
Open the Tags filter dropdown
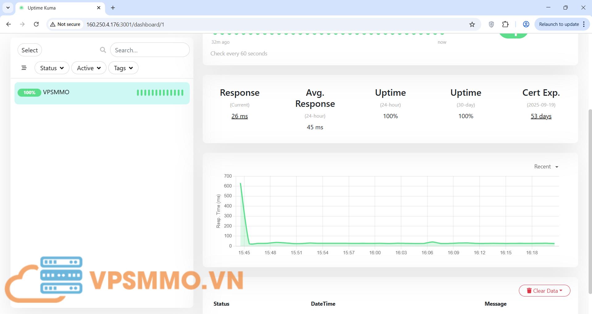tap(123, 68)
